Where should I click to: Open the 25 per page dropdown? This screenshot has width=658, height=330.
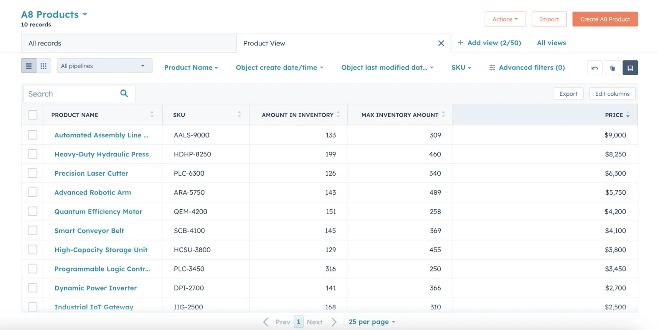click(372, 322)
